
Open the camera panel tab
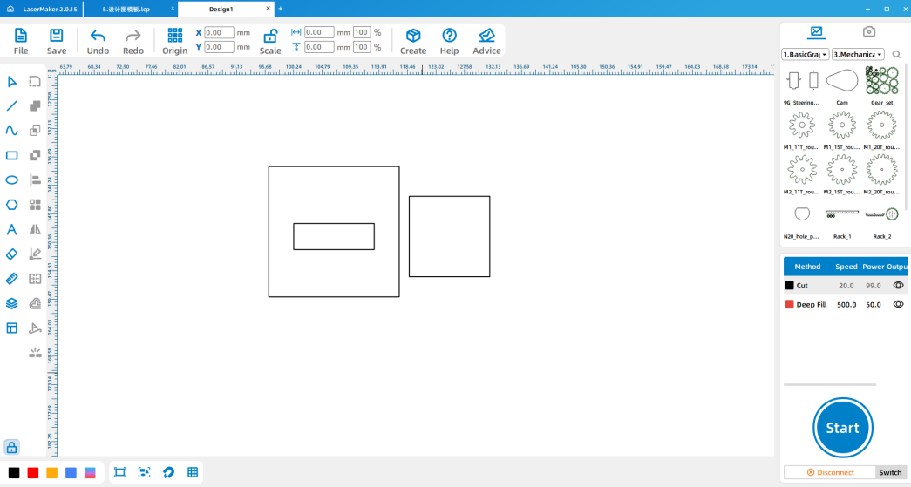tap(868, 32)
